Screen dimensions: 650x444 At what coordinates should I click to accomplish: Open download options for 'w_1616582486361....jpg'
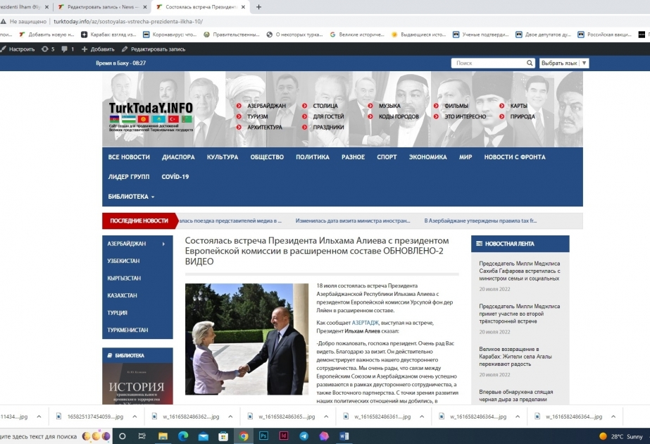pos(422,417)
